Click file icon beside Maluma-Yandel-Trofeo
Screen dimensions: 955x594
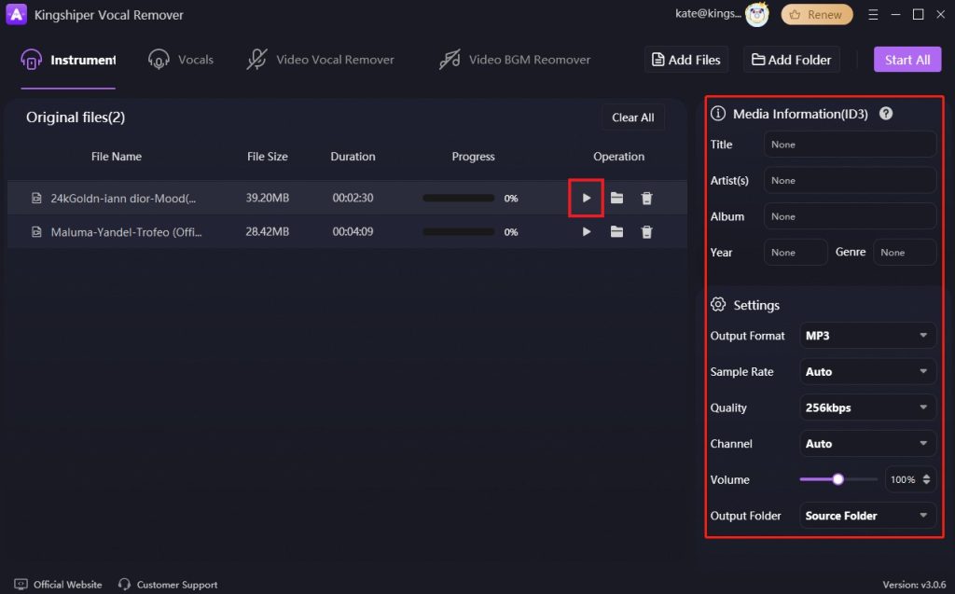point(36,231)
